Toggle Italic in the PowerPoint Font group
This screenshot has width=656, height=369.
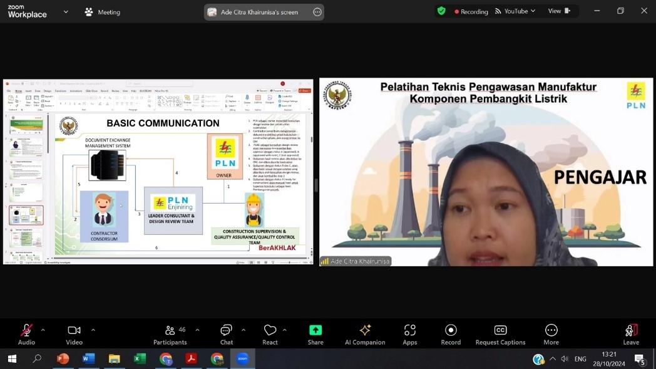point(66,103)
